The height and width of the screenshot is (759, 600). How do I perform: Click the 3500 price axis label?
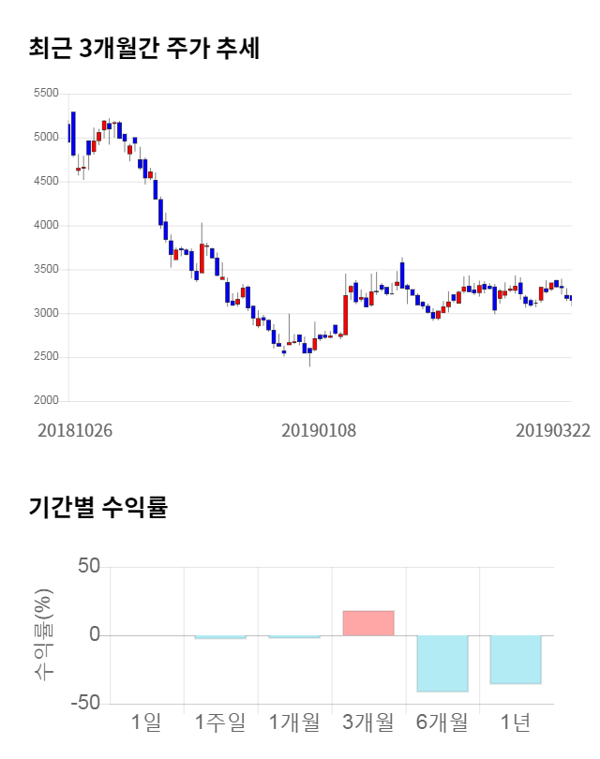coord(45,270)
